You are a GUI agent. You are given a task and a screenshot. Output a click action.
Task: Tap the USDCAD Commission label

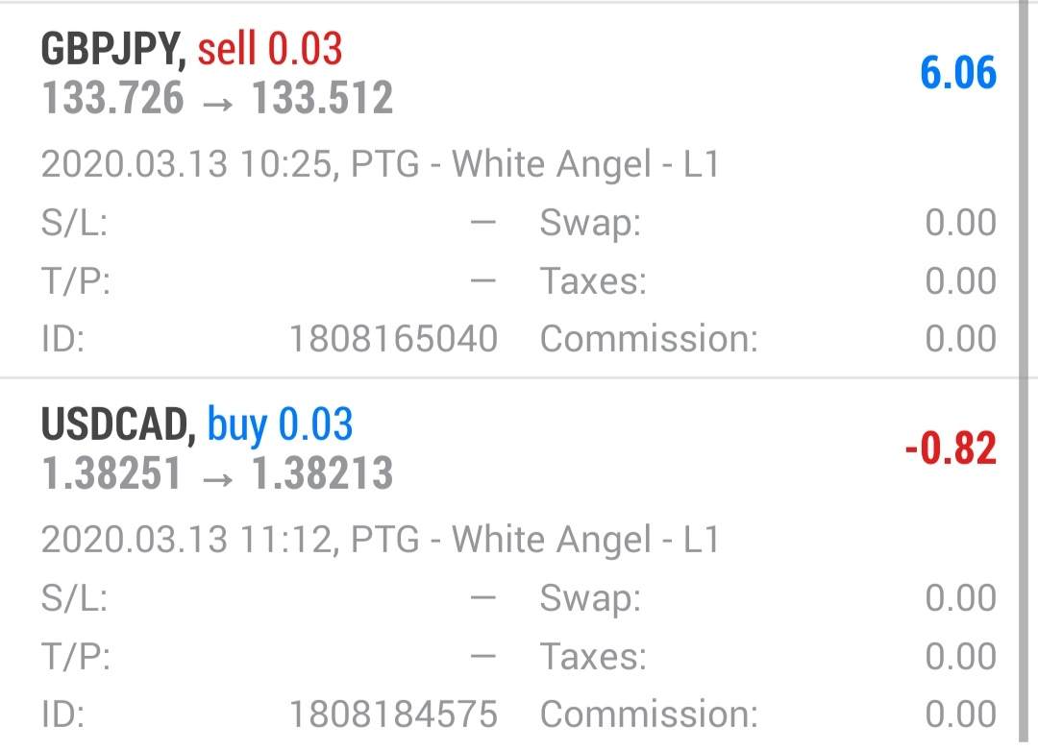coord(649,715)
